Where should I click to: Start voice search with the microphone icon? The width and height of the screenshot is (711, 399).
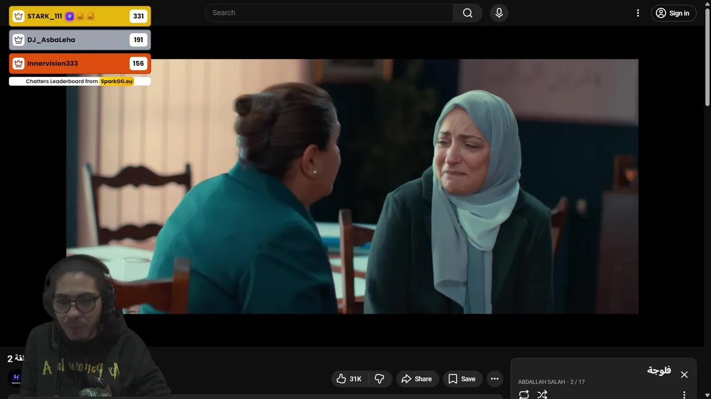[499, 13]
